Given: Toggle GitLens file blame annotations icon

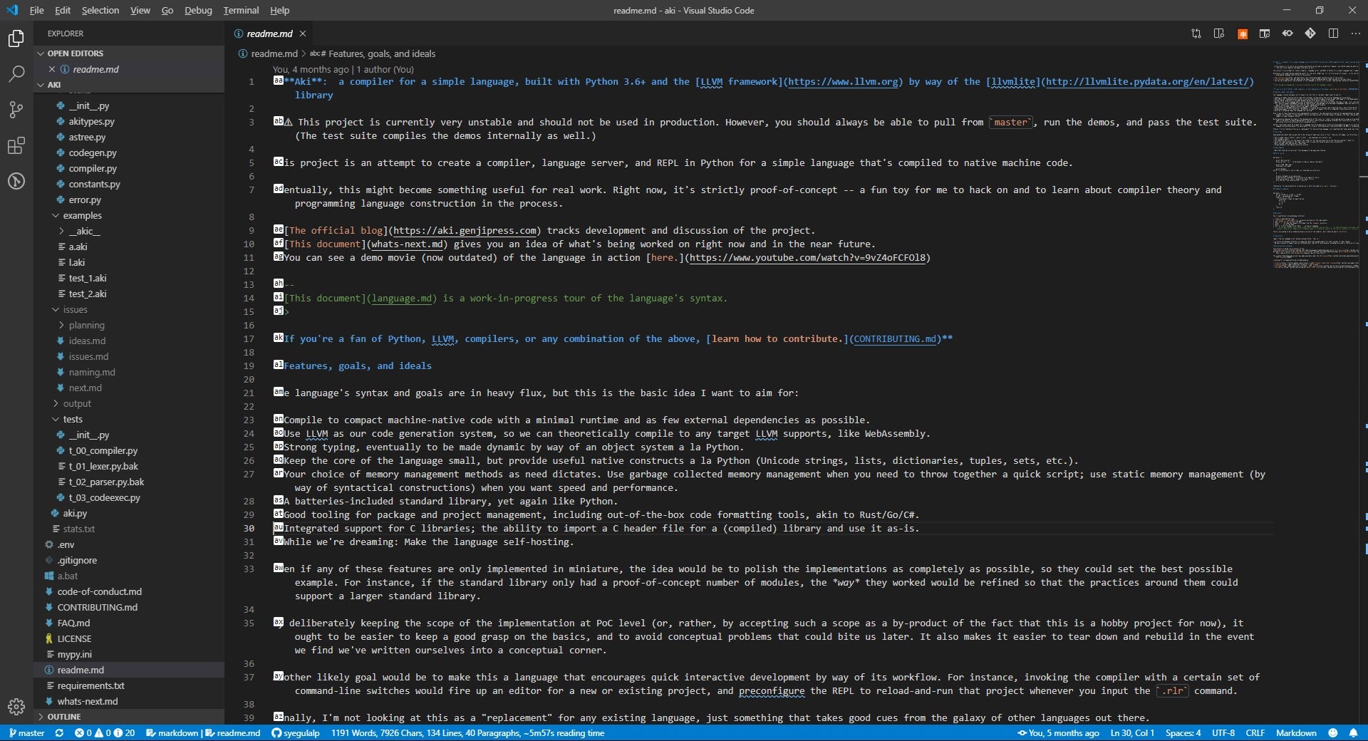Looking at the screenshot, I should point(1287,33).
